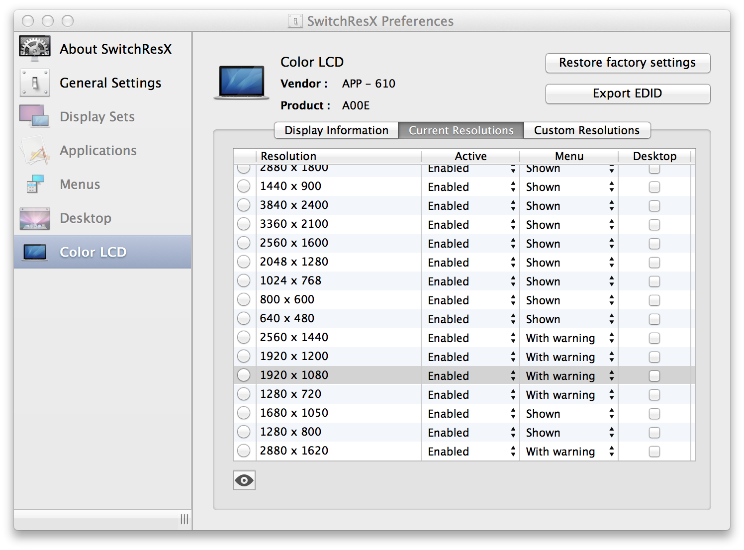The height and width of the screenshot is (550, 744).
Task: Check Desktop box for 3360 x 2100
Action: [x=654, y=225]
